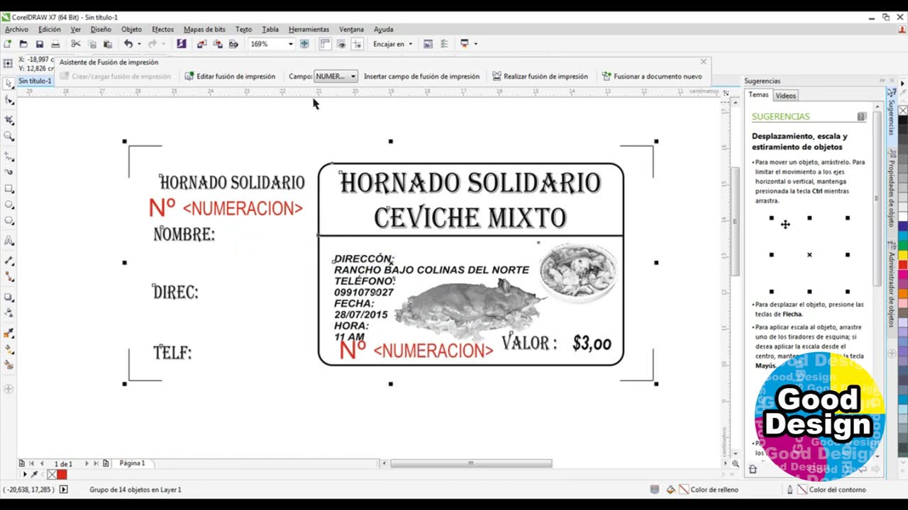Pick the red swatch in document palette
Image resolution: width=908 pixels, height=510 pixels.
[x=62, y=475]
